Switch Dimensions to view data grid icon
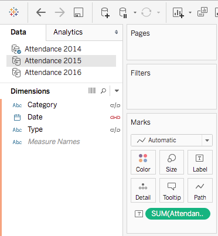Screen dimensions: 218x236 pos(92,91)
